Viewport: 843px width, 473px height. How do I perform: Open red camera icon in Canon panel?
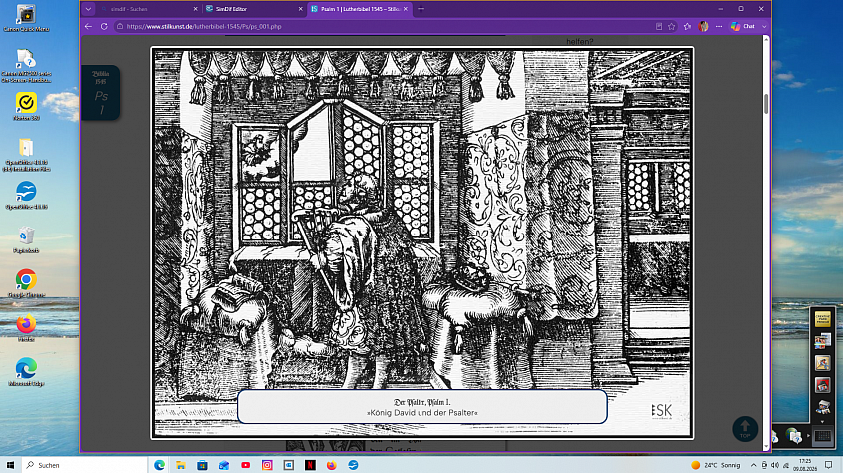[x=823, y=385]
